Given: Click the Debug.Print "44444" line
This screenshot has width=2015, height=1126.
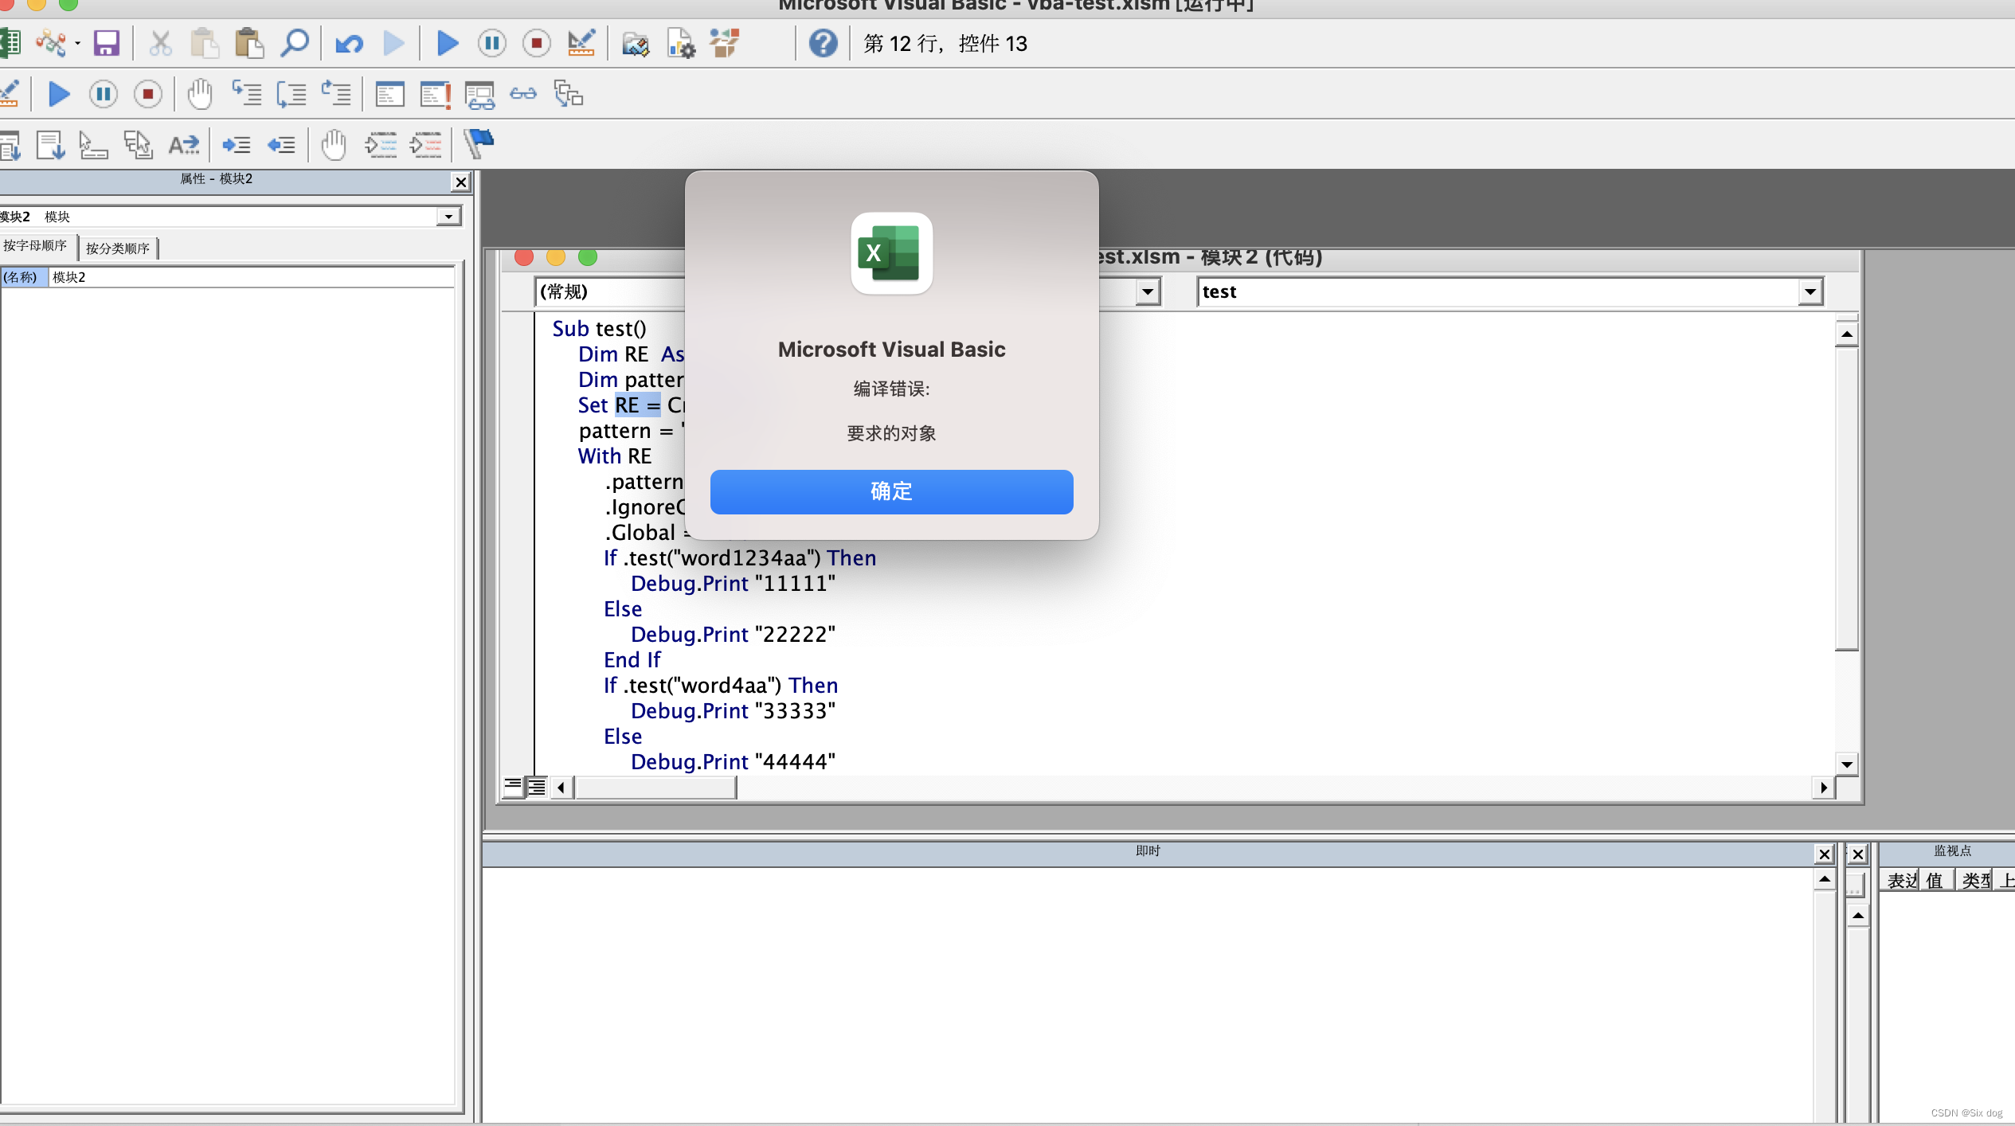Looking at the screenshot, I should 733,761.
